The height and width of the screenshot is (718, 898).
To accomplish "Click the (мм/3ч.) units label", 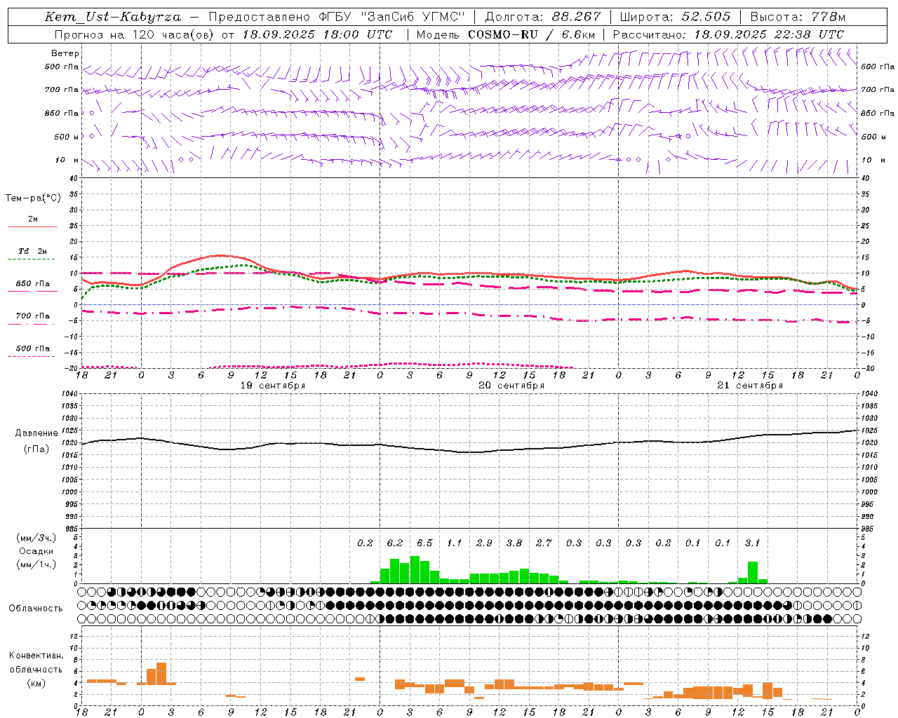I will [x=36, y=538].
